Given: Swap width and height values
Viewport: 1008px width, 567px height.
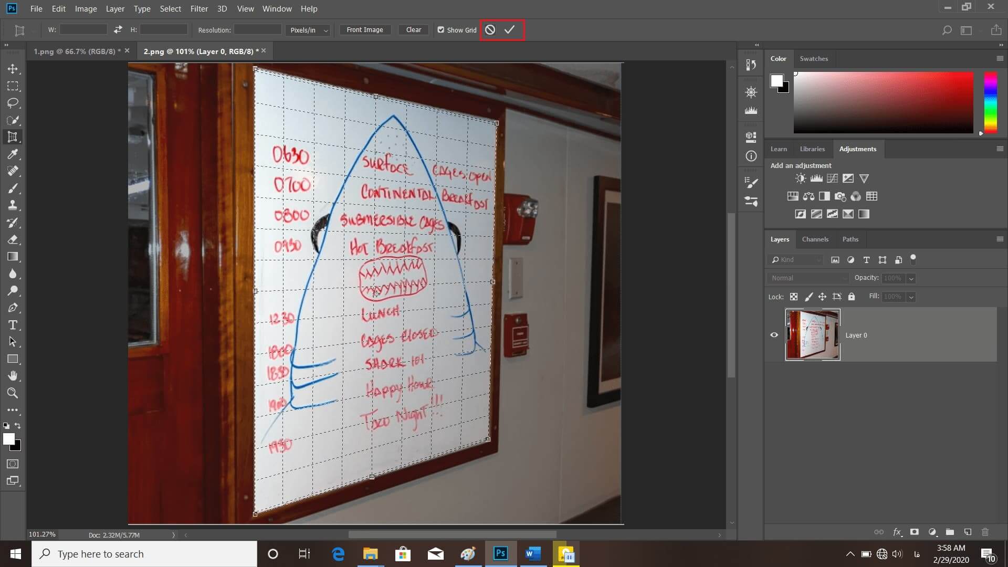Looking at the screenshot, I should (118, 30).
